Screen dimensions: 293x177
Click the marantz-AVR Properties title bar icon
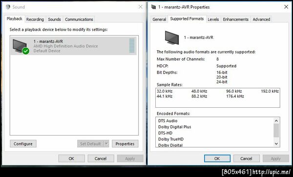154,7
